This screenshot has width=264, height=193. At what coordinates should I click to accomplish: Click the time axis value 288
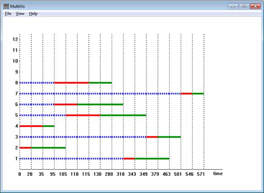coord(109,174)
